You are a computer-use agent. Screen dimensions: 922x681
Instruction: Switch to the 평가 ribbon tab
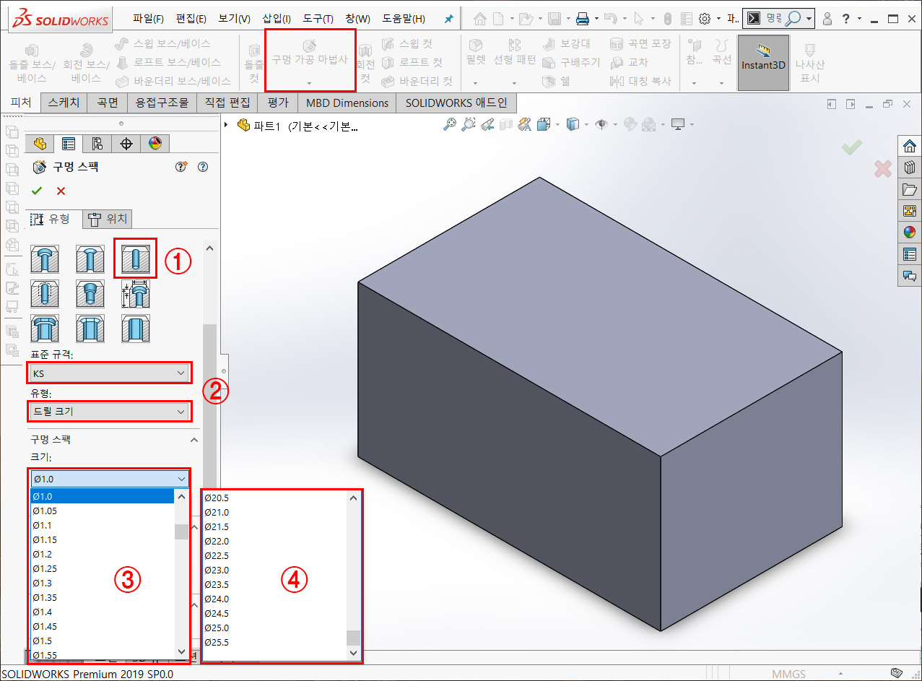coord(277,103)
